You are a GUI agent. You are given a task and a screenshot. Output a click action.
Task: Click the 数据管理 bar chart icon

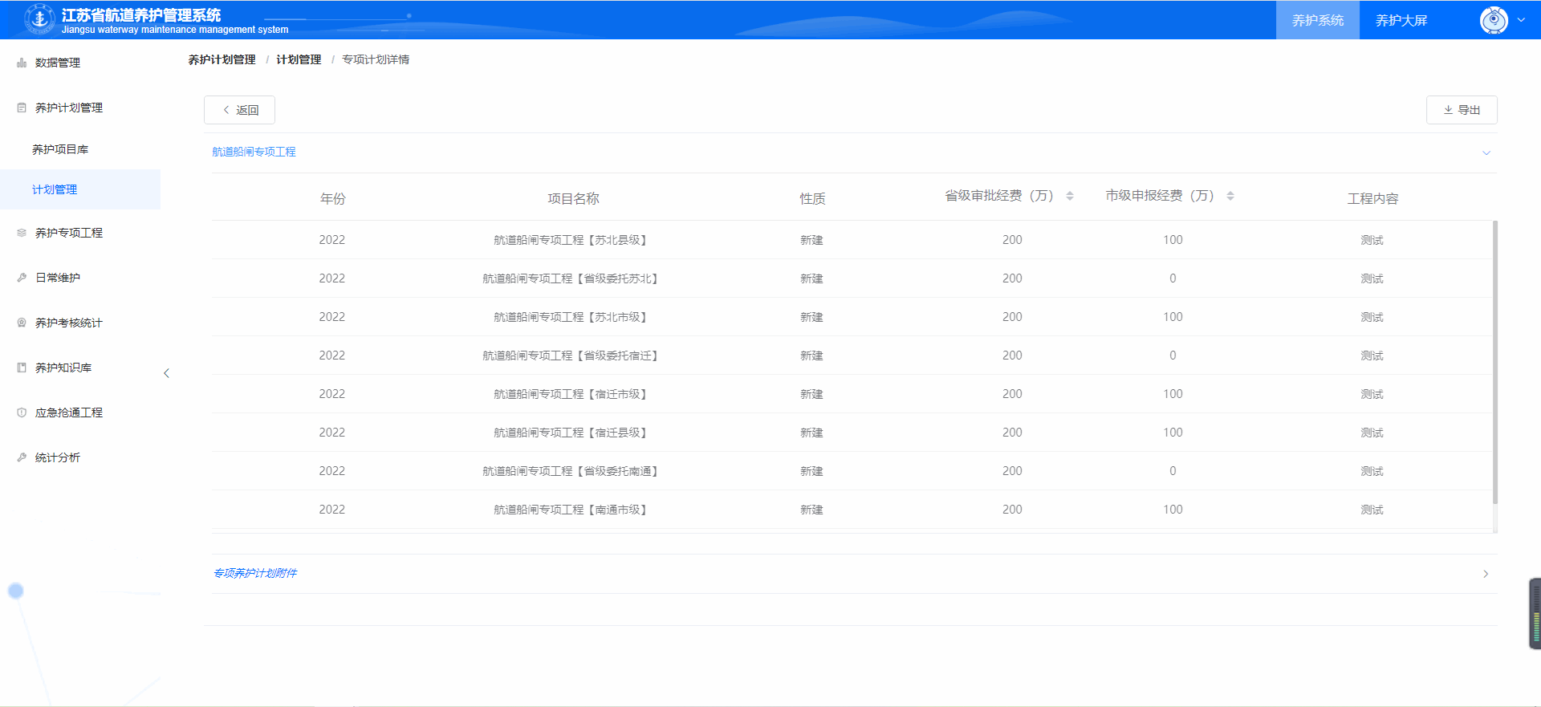[22, 63]
